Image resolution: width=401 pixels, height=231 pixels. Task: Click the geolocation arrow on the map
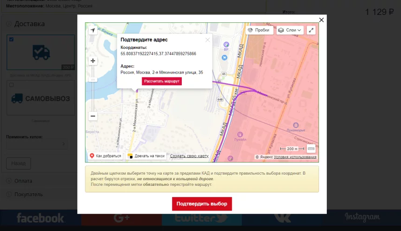[93, 30]
